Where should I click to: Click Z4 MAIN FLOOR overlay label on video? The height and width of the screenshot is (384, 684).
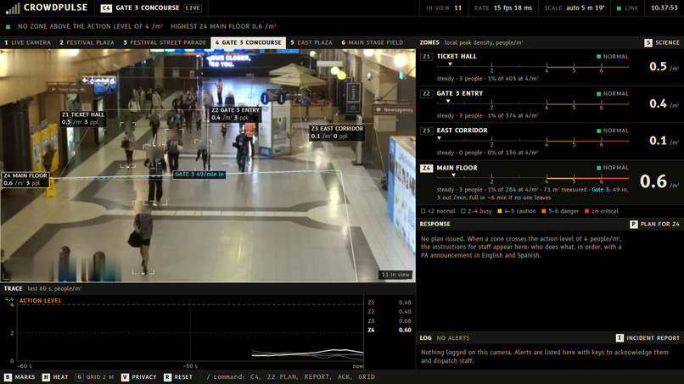click(25, 180)
